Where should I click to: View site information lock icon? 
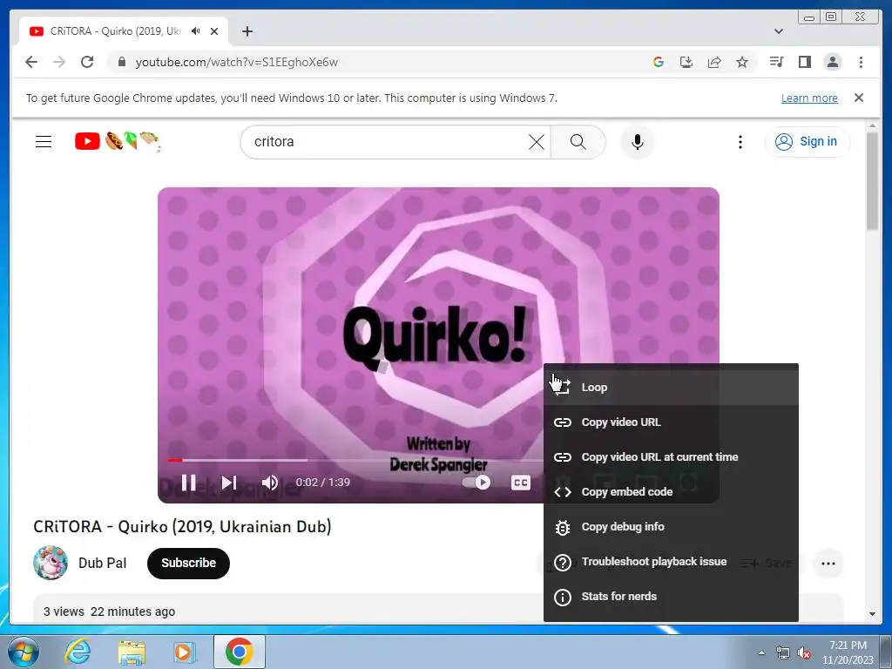(x=121, y=62)
